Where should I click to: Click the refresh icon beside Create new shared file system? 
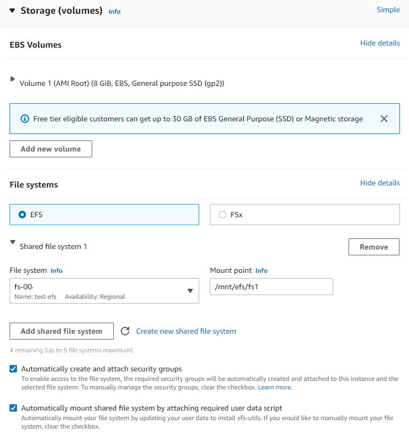tap(125, 331)
